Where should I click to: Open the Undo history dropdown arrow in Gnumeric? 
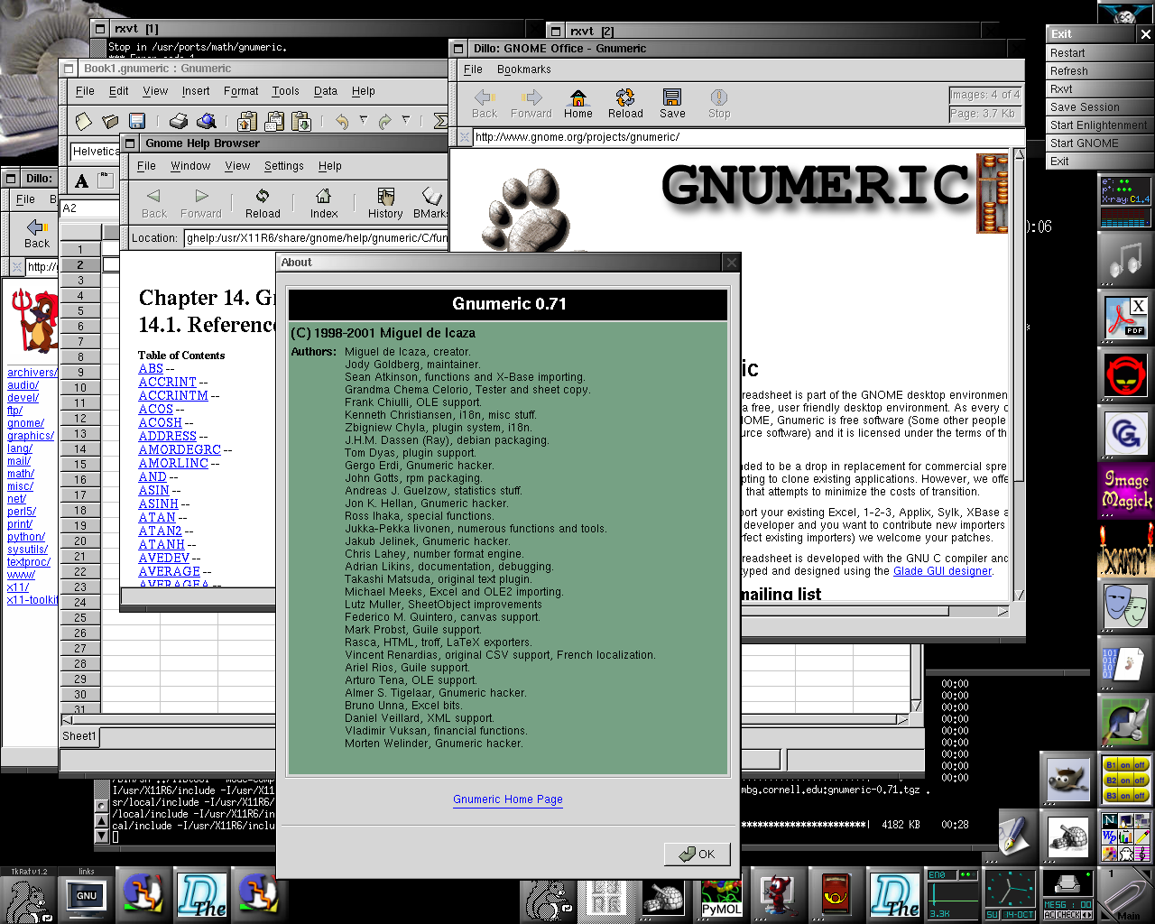pyautogui.click(x=363, y=119)
